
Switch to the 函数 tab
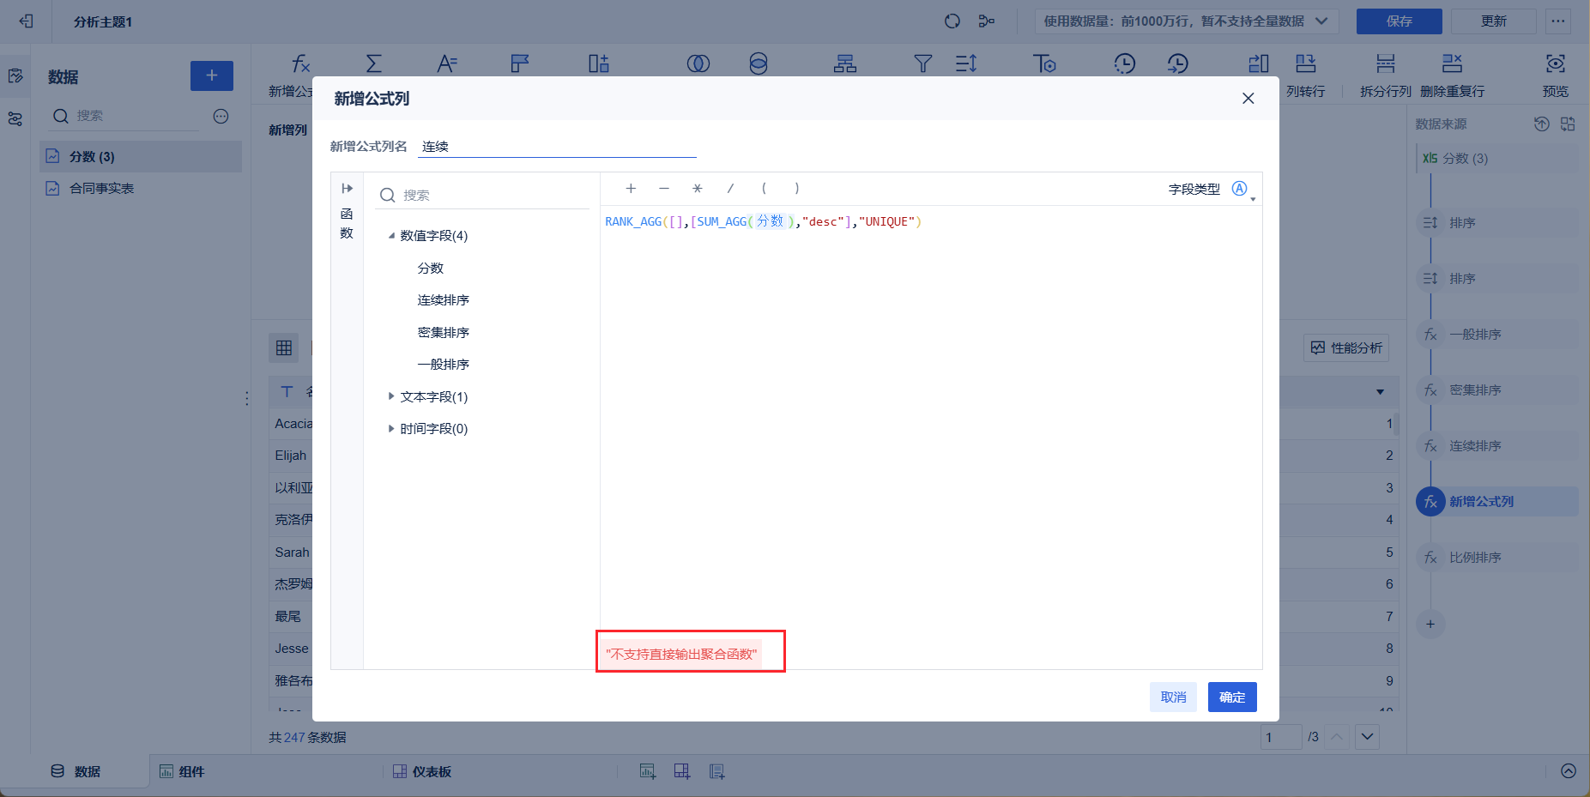[347, 223]
